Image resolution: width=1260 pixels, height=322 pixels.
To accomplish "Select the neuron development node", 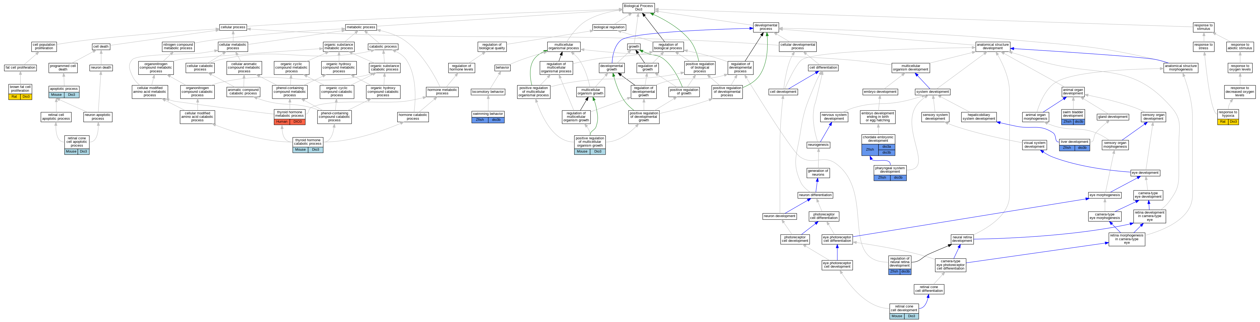I will pos(780,216).
